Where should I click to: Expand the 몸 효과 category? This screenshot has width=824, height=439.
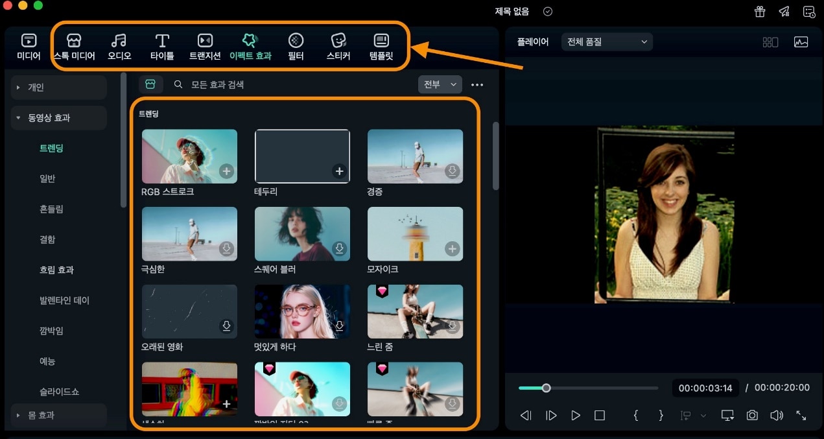click(58, 415)
